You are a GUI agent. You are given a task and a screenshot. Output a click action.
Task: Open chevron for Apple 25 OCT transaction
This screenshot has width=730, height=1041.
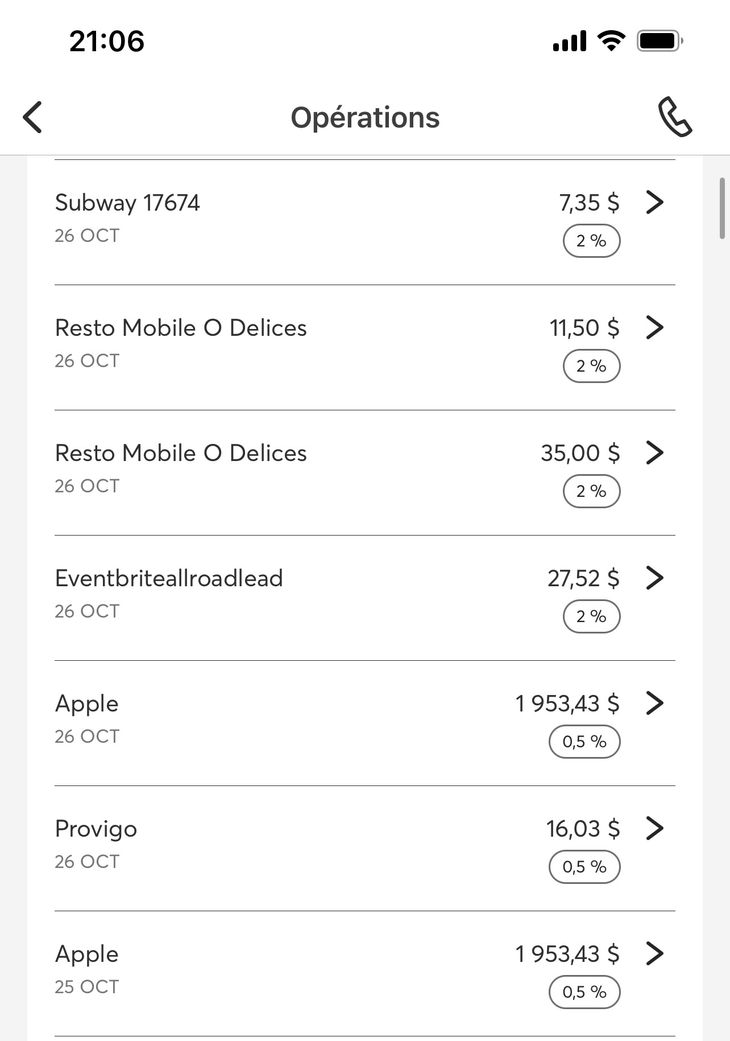[x=655, y=953]
